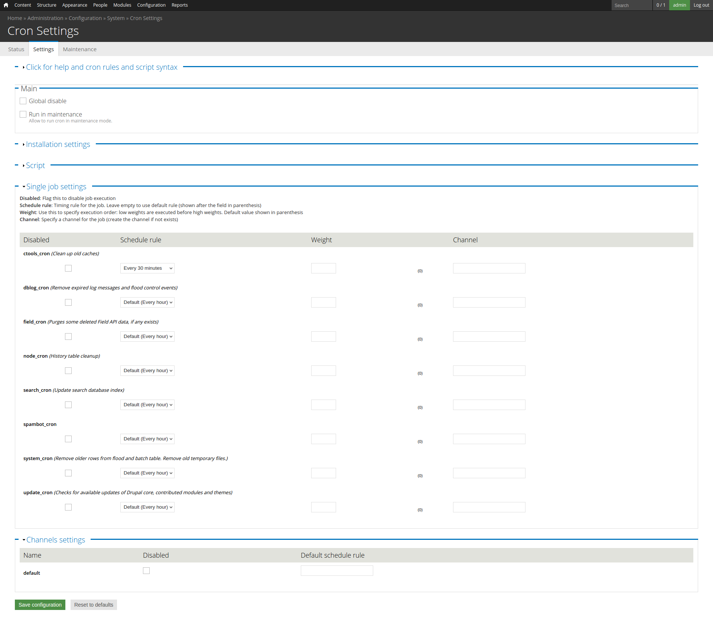
Task: Click the system_cron channel field
Action: [x=489, y=473]
